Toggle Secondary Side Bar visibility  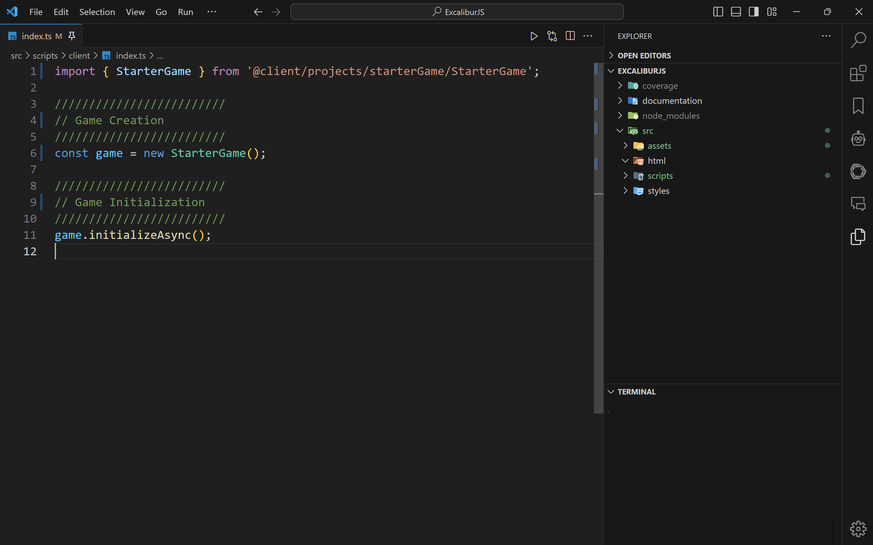[x=753, y=12]
